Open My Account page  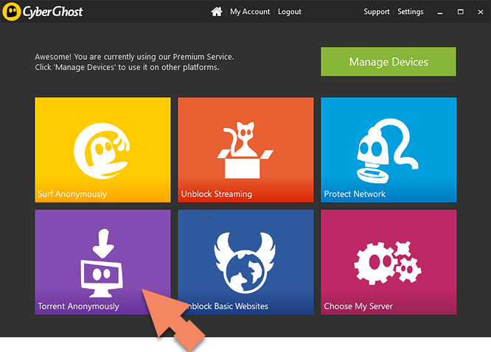[250, 12]
